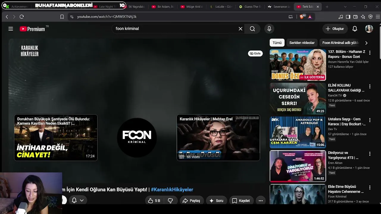Open the browser main menu
The image size is (381, 214).
tap(378, 17)
